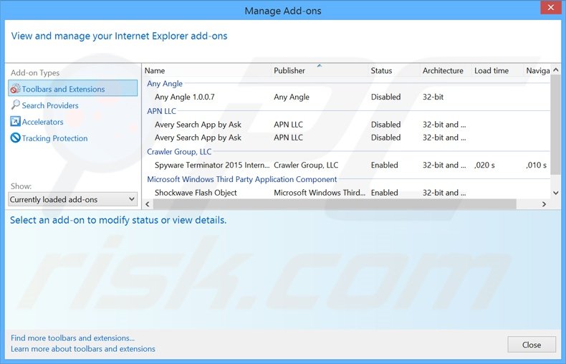
Task: Open the Currently loaded add-ons dropdown
Action: [73, 199]
